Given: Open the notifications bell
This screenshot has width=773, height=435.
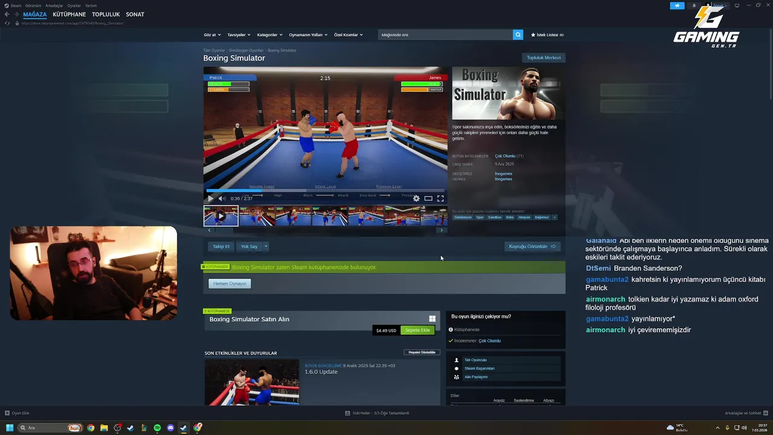Looking at the screenshot, I should (694, 5).
